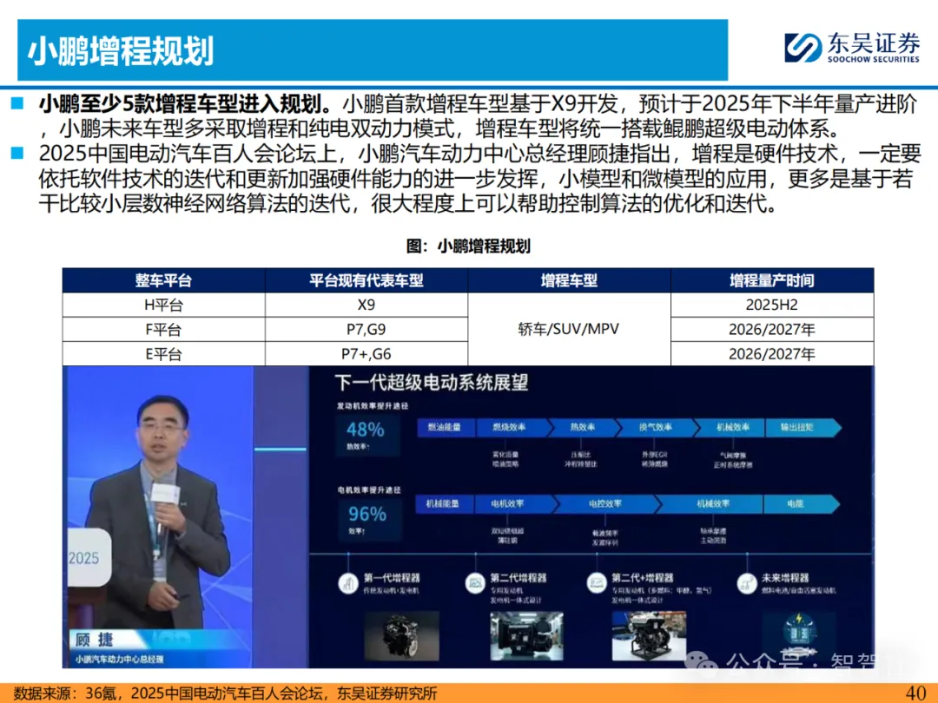
Task: Click the E平台 table cell
Action: coord(163,354)
